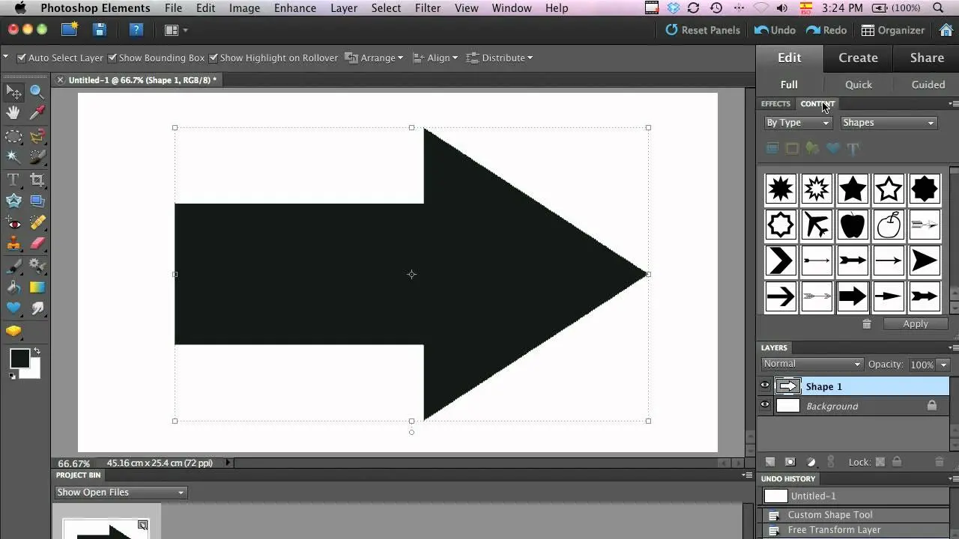The image size is (959, 539).
Task: Select the Hand tool
Action: point(13,113)
